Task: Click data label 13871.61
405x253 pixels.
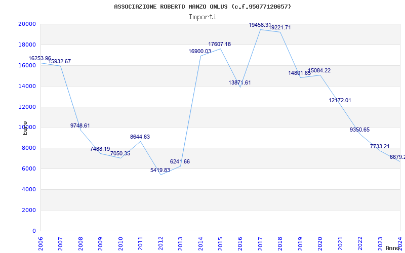Action: [239, 83]
